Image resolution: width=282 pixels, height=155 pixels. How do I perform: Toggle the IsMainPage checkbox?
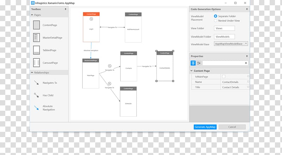pos(223,76)
